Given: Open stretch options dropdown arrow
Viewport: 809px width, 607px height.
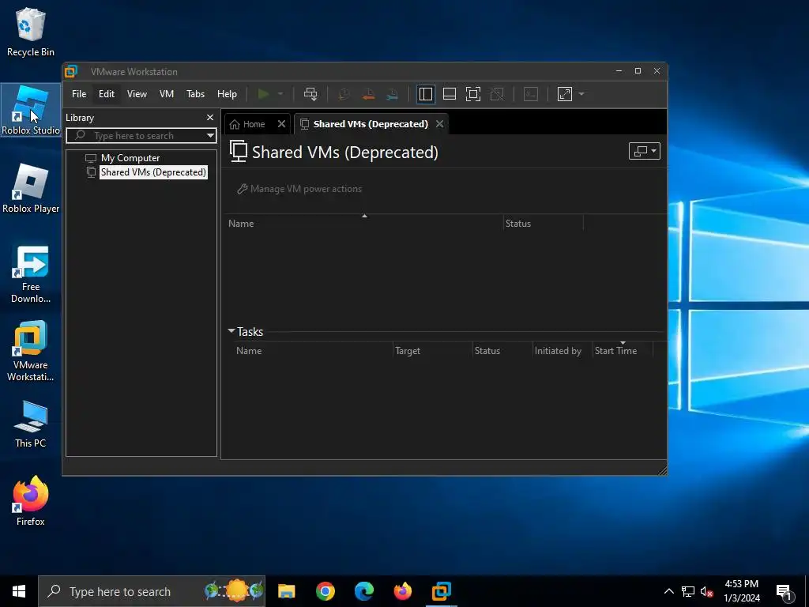Looking at the screenshot, I should [x=581, y=94].
